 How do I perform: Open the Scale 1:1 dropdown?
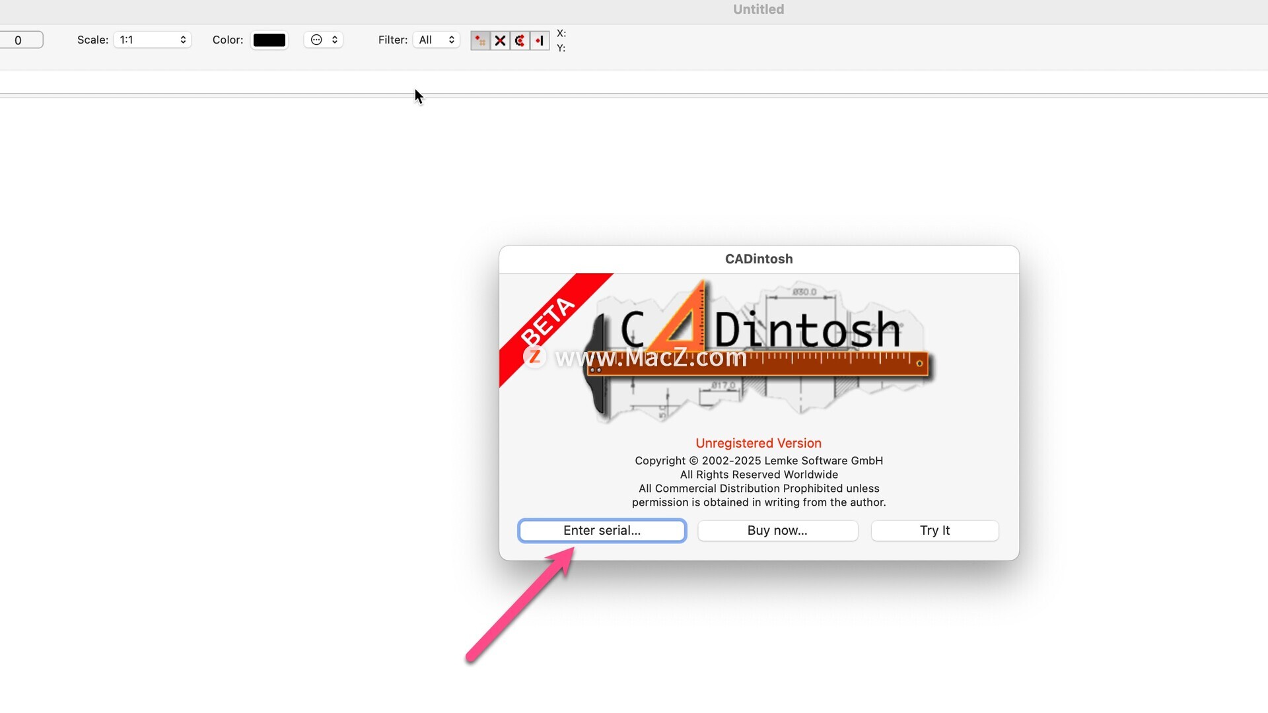pos(153,40)
